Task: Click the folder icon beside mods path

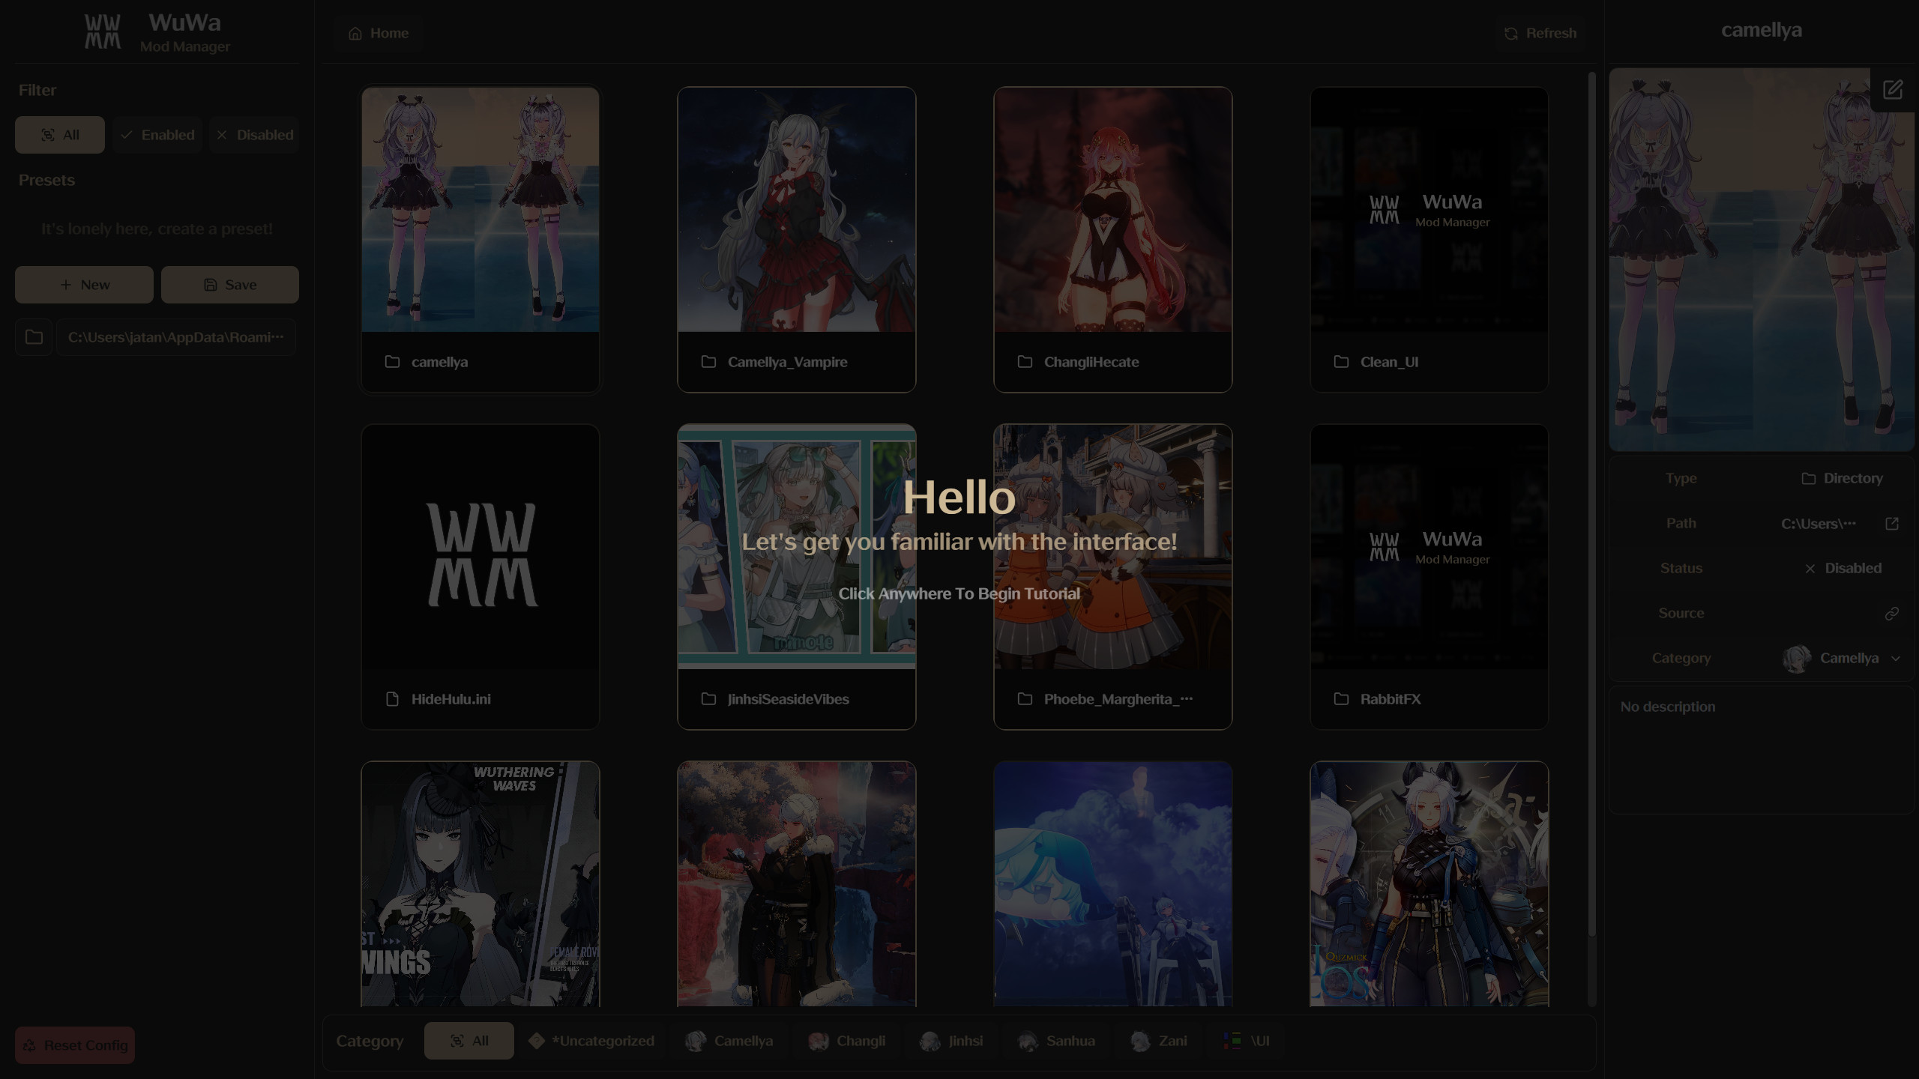Action: (x=34, y=337)
